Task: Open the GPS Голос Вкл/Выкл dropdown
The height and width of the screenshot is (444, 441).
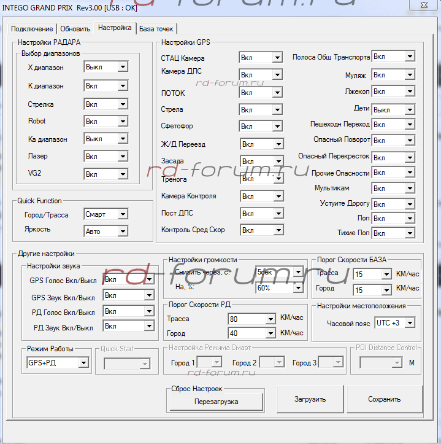Action: [129, 279]
